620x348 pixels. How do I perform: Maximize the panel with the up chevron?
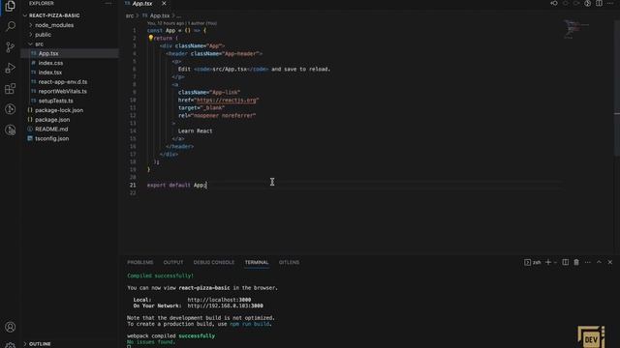[599, 262]
